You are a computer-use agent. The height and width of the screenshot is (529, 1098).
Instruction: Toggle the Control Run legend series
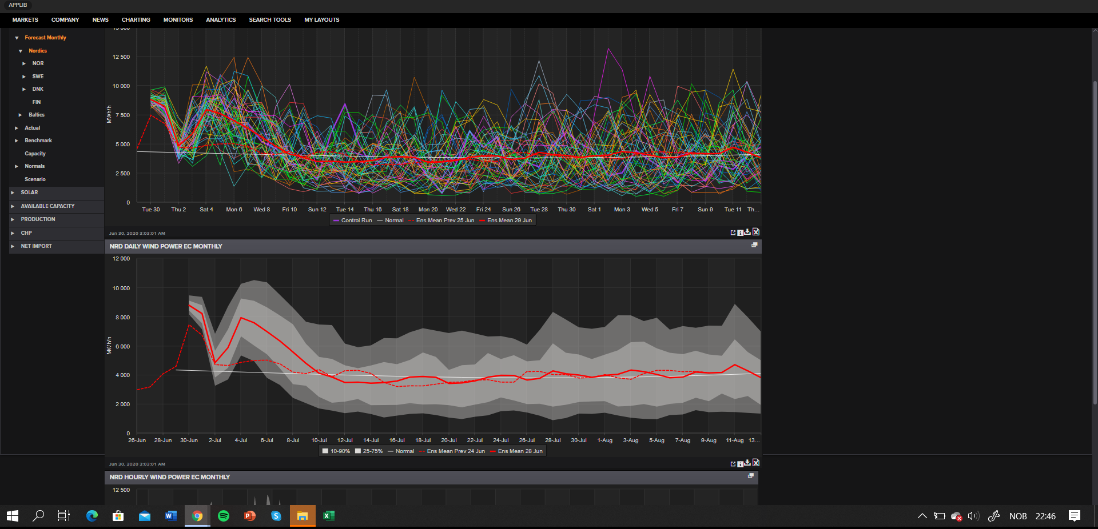point(352,221)
